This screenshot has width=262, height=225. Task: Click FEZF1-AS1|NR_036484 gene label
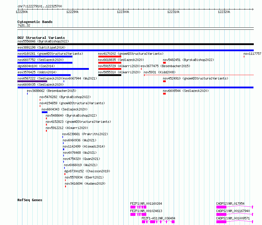pos(158,218)
